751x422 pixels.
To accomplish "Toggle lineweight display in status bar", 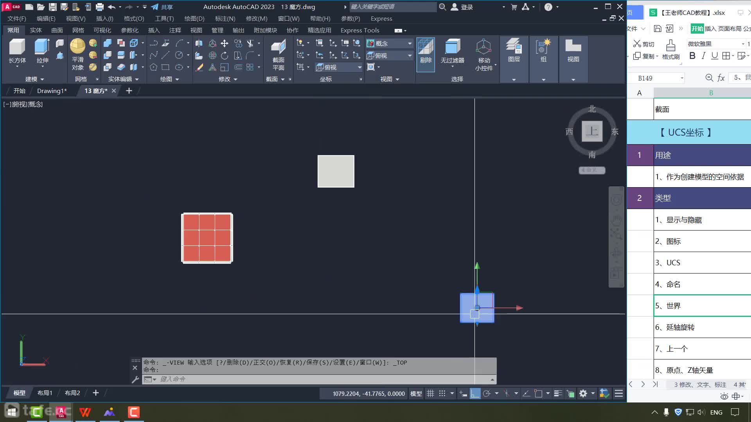I will click(558, 393).
